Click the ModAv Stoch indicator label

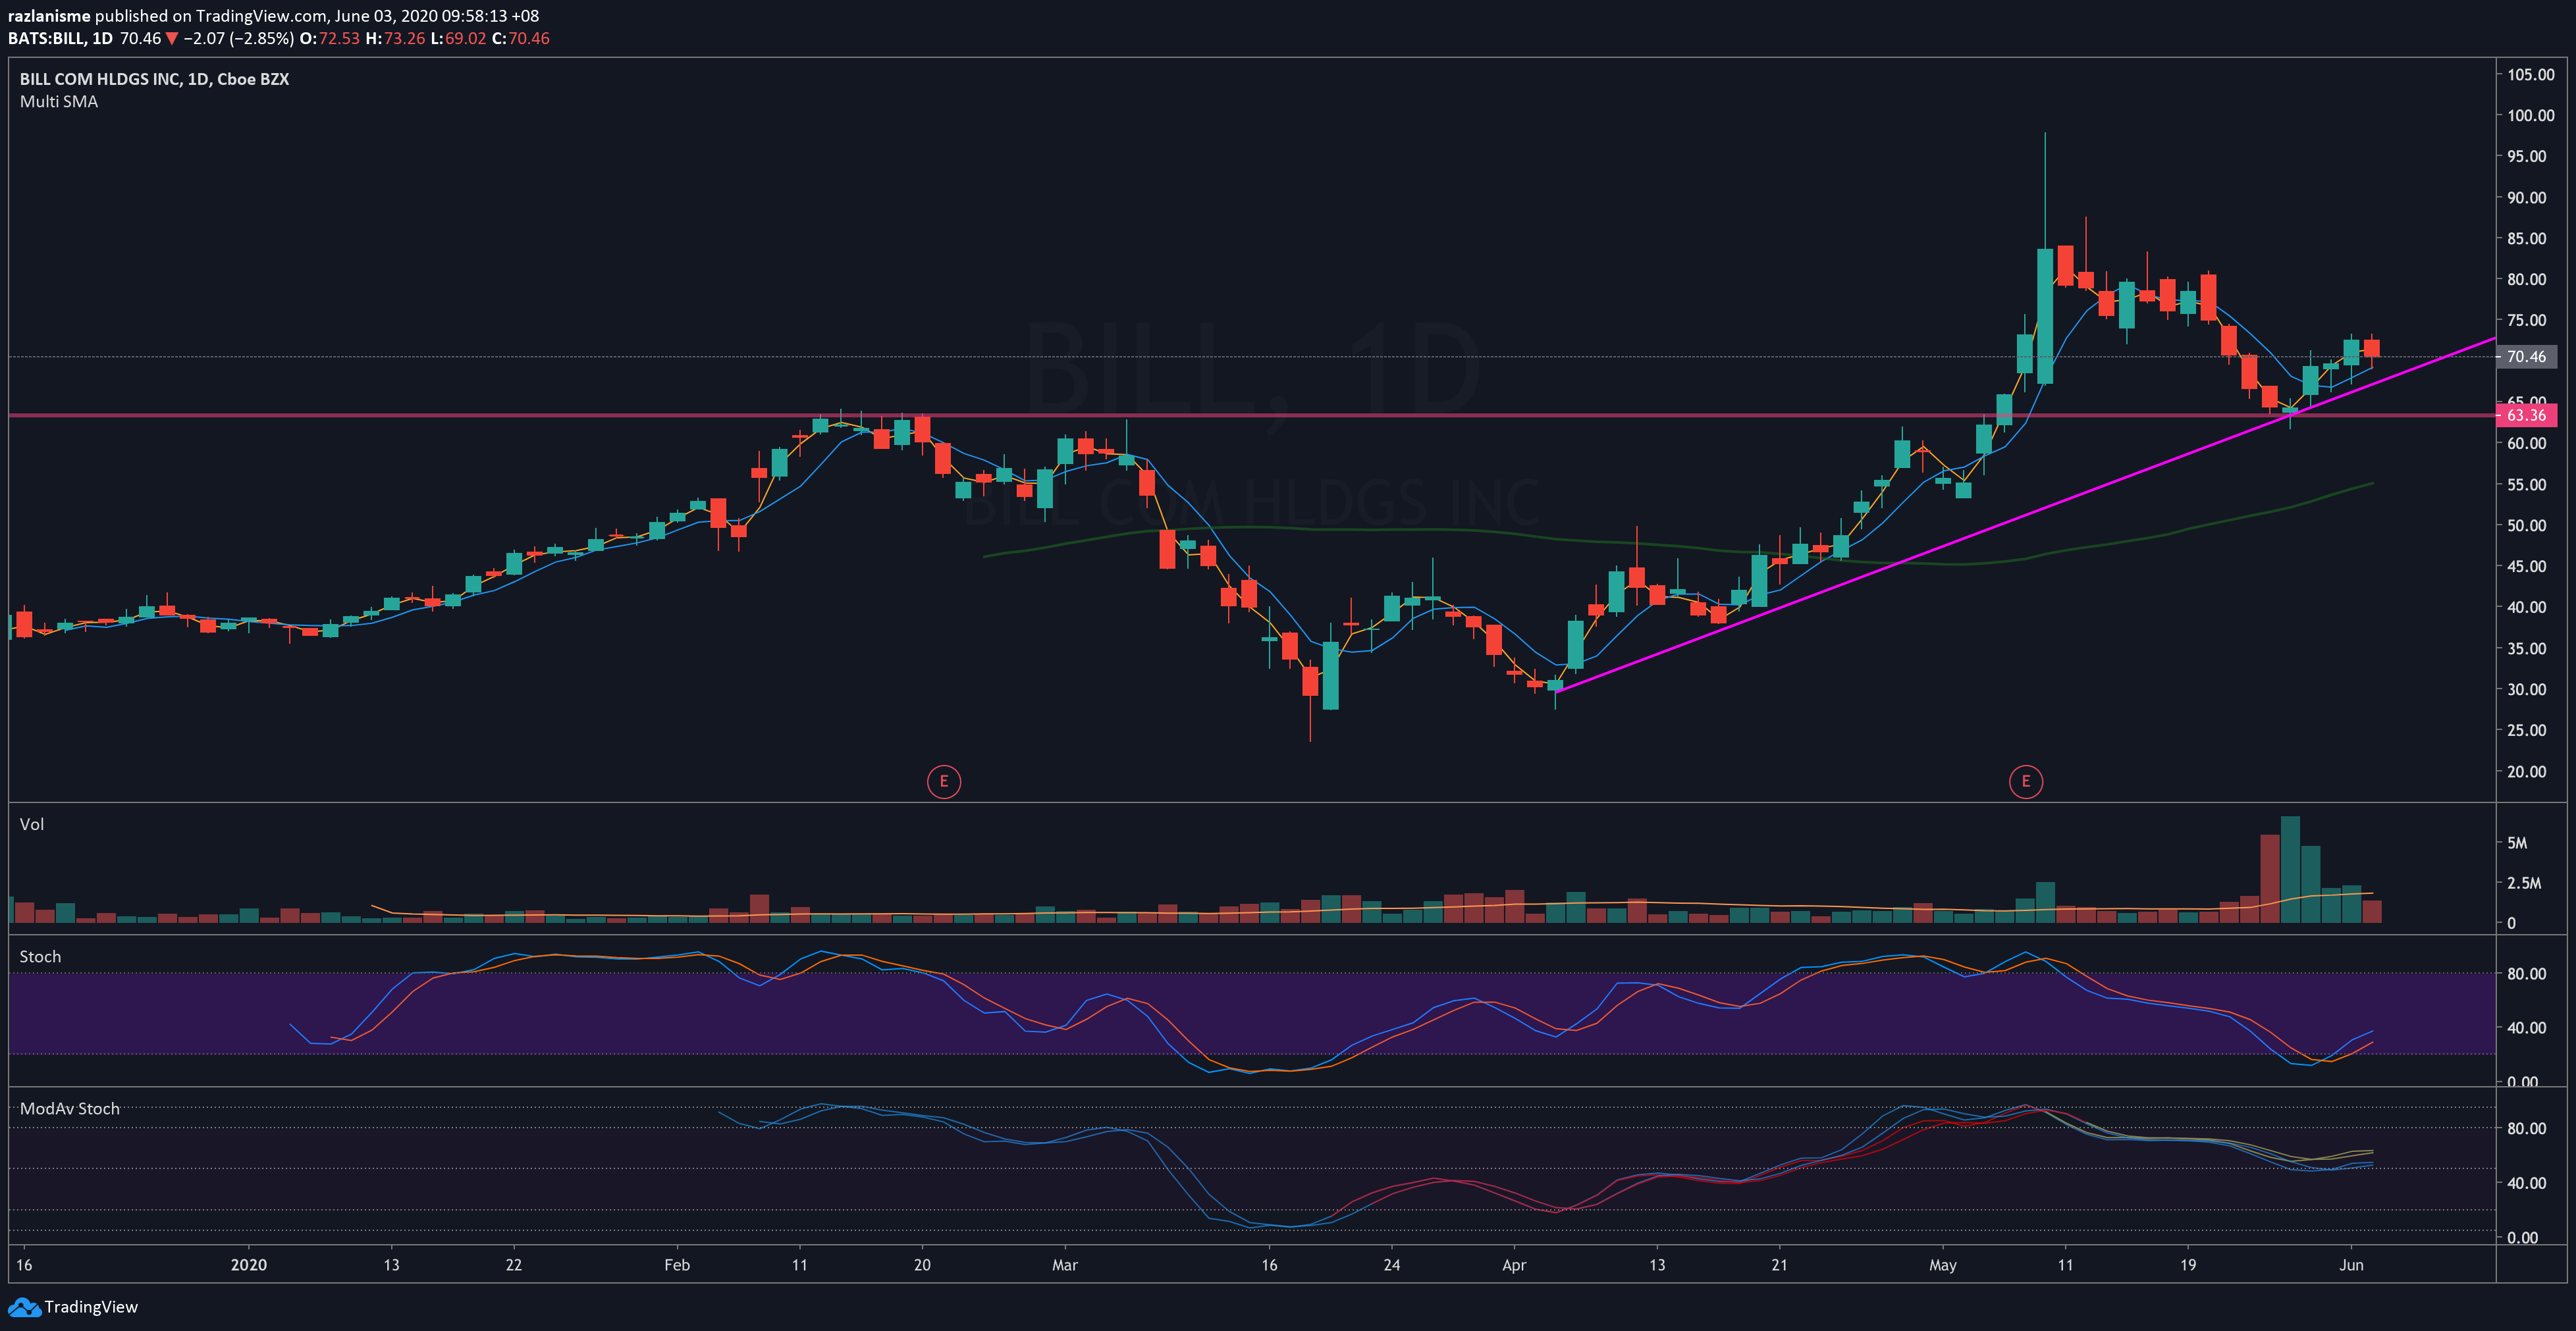[x=70, y=1109]
